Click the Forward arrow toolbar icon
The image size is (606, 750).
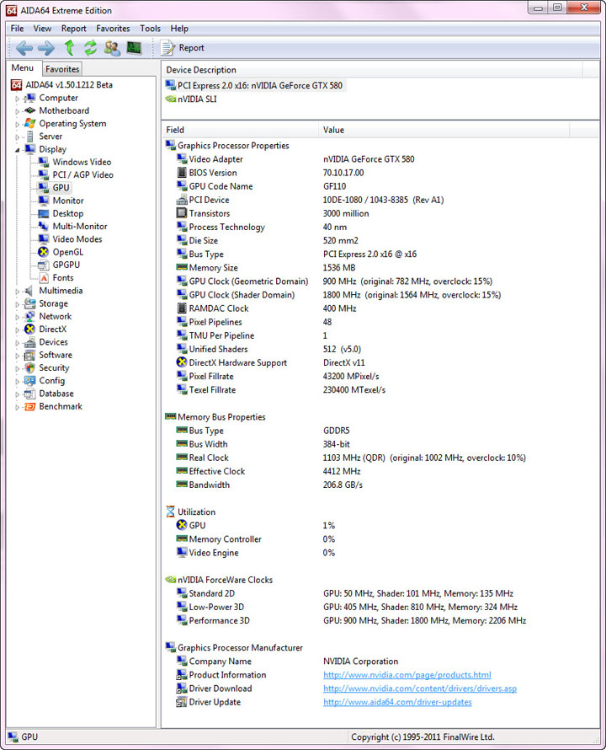click(46, 48)
